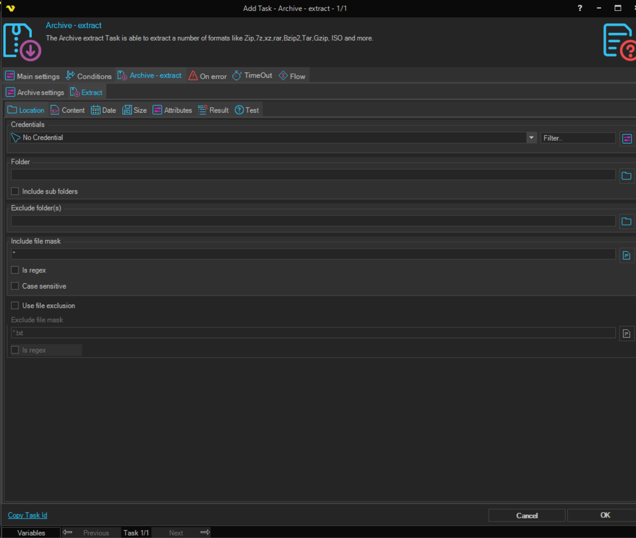Image resolution: width=636 pixels, height=538 pixels.
Task: Toggle the Is regex checkbox under Include mask
Action: (15, 270)
